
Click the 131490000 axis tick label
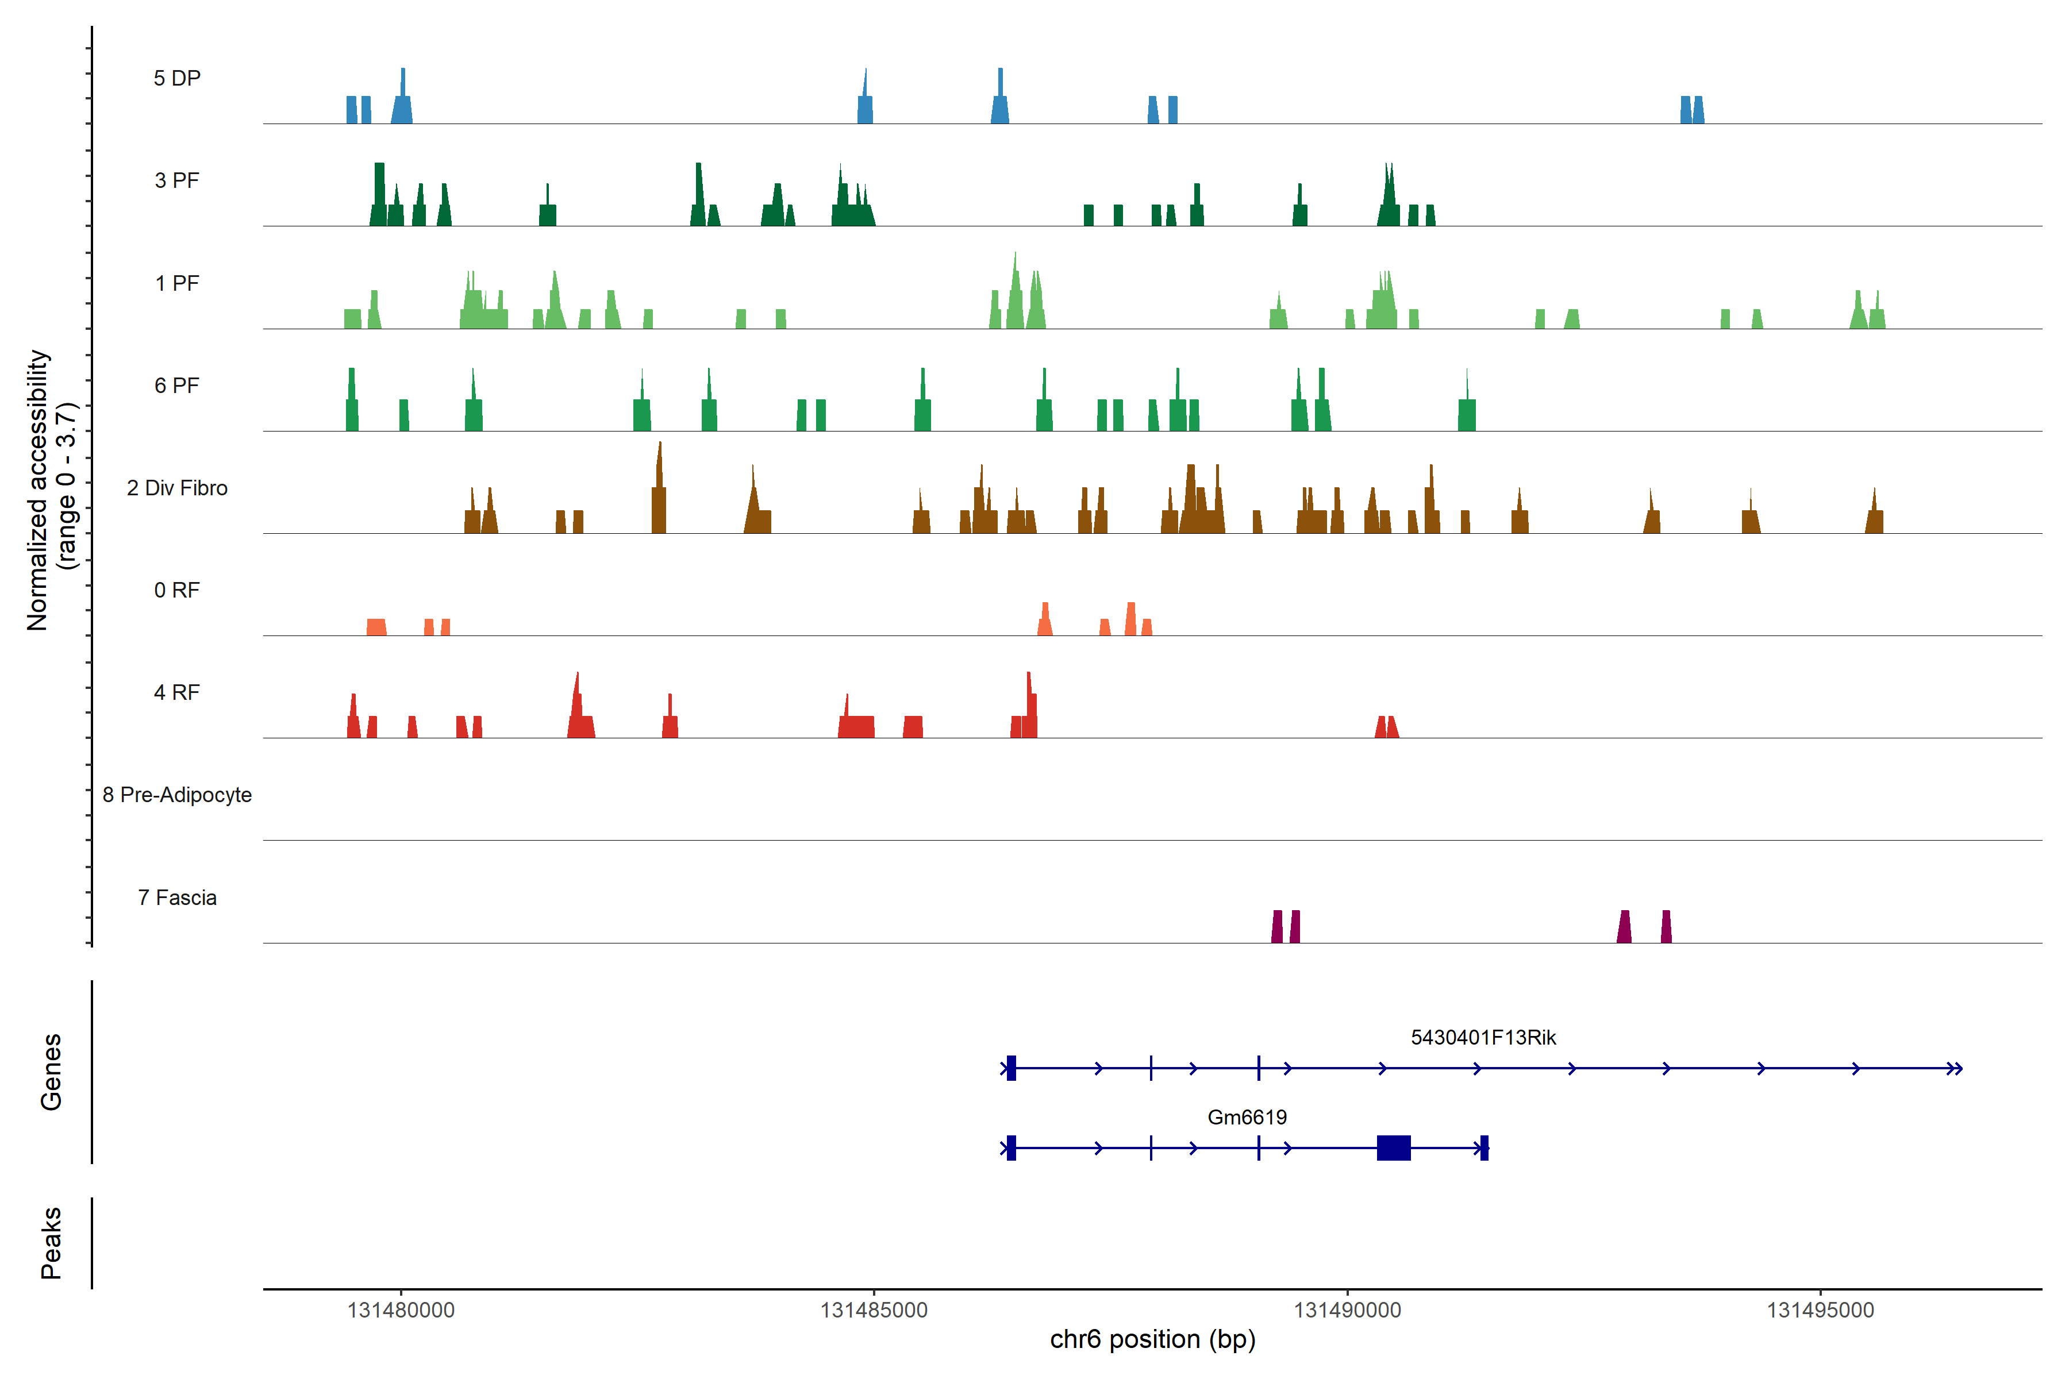[1347, 1311]
